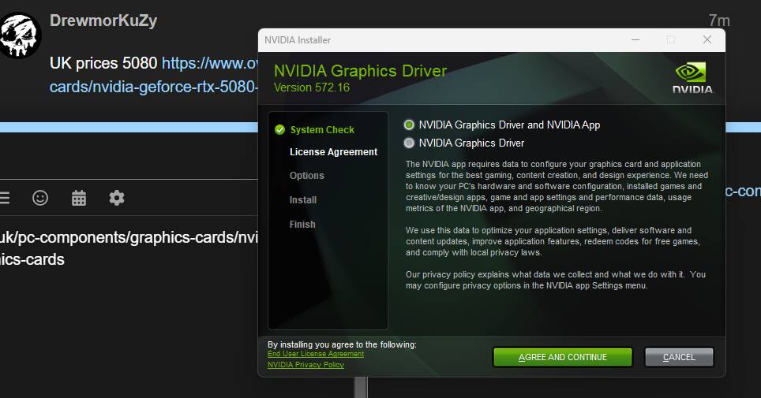Open the End User License Agreement link
Screen dimensions: 761x398
point(316,354)
